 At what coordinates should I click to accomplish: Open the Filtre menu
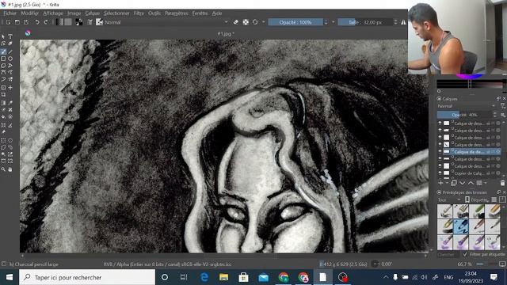[x=139, y=13]
